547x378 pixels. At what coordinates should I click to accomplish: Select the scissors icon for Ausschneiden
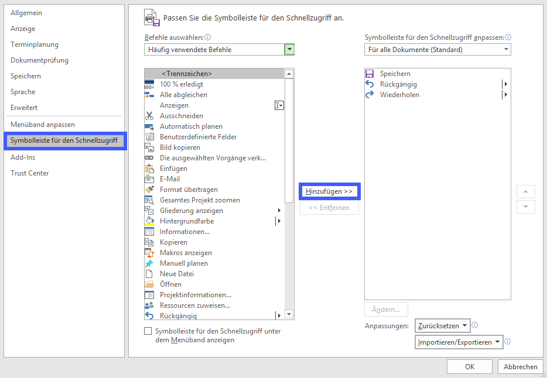[149, 116]
